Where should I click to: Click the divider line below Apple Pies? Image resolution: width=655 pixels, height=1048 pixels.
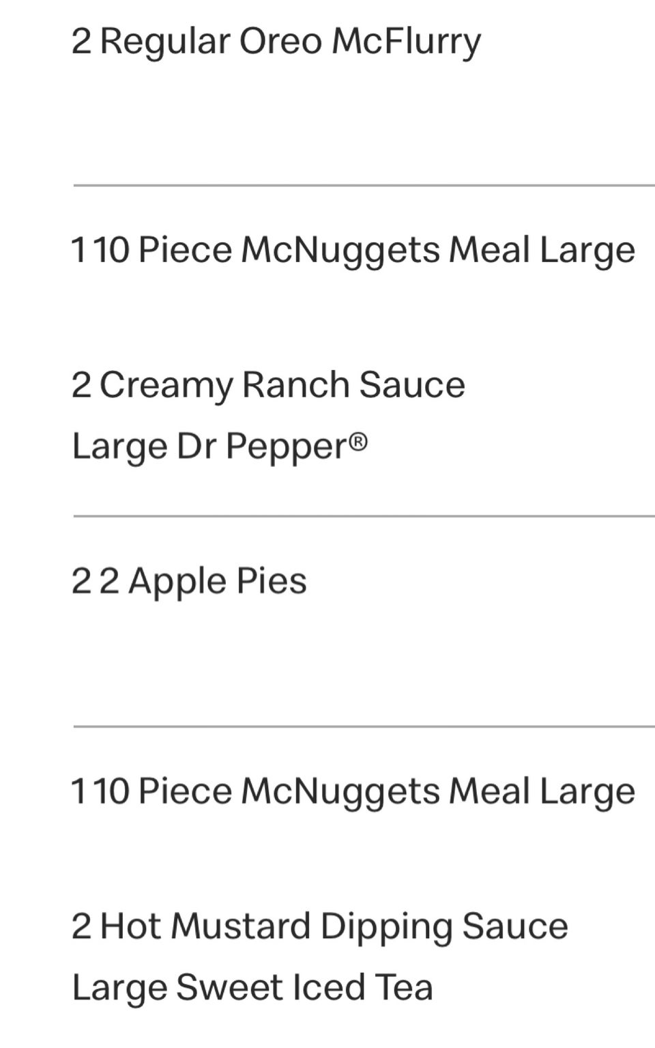click(364, 727)
